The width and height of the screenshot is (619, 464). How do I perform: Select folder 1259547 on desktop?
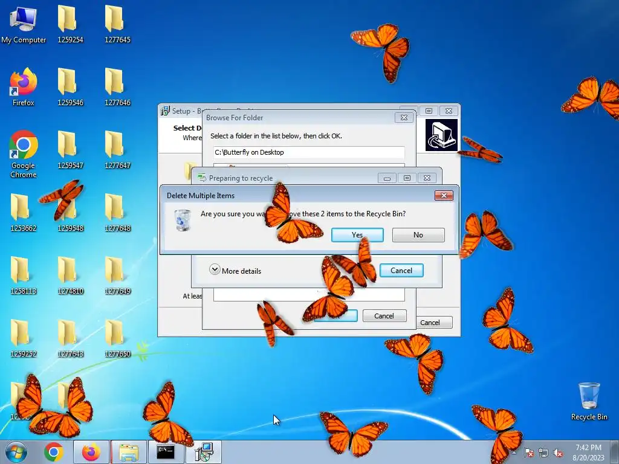pos(70,150)
